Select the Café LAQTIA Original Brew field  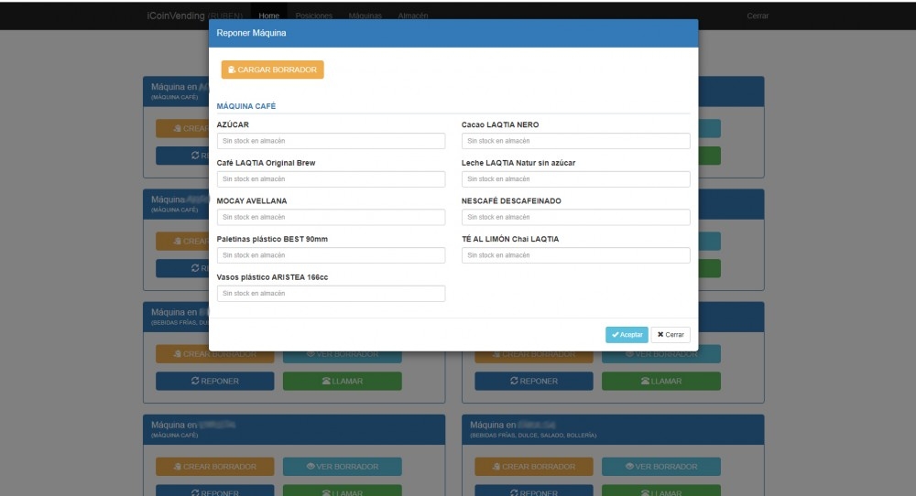pos(331,179)
